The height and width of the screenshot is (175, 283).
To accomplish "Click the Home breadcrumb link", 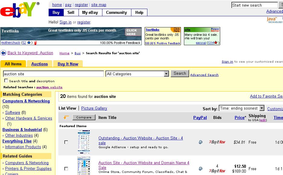I will (64, 53).
